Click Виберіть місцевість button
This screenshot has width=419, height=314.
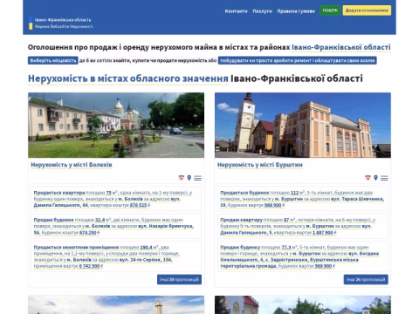click(53, 60)
